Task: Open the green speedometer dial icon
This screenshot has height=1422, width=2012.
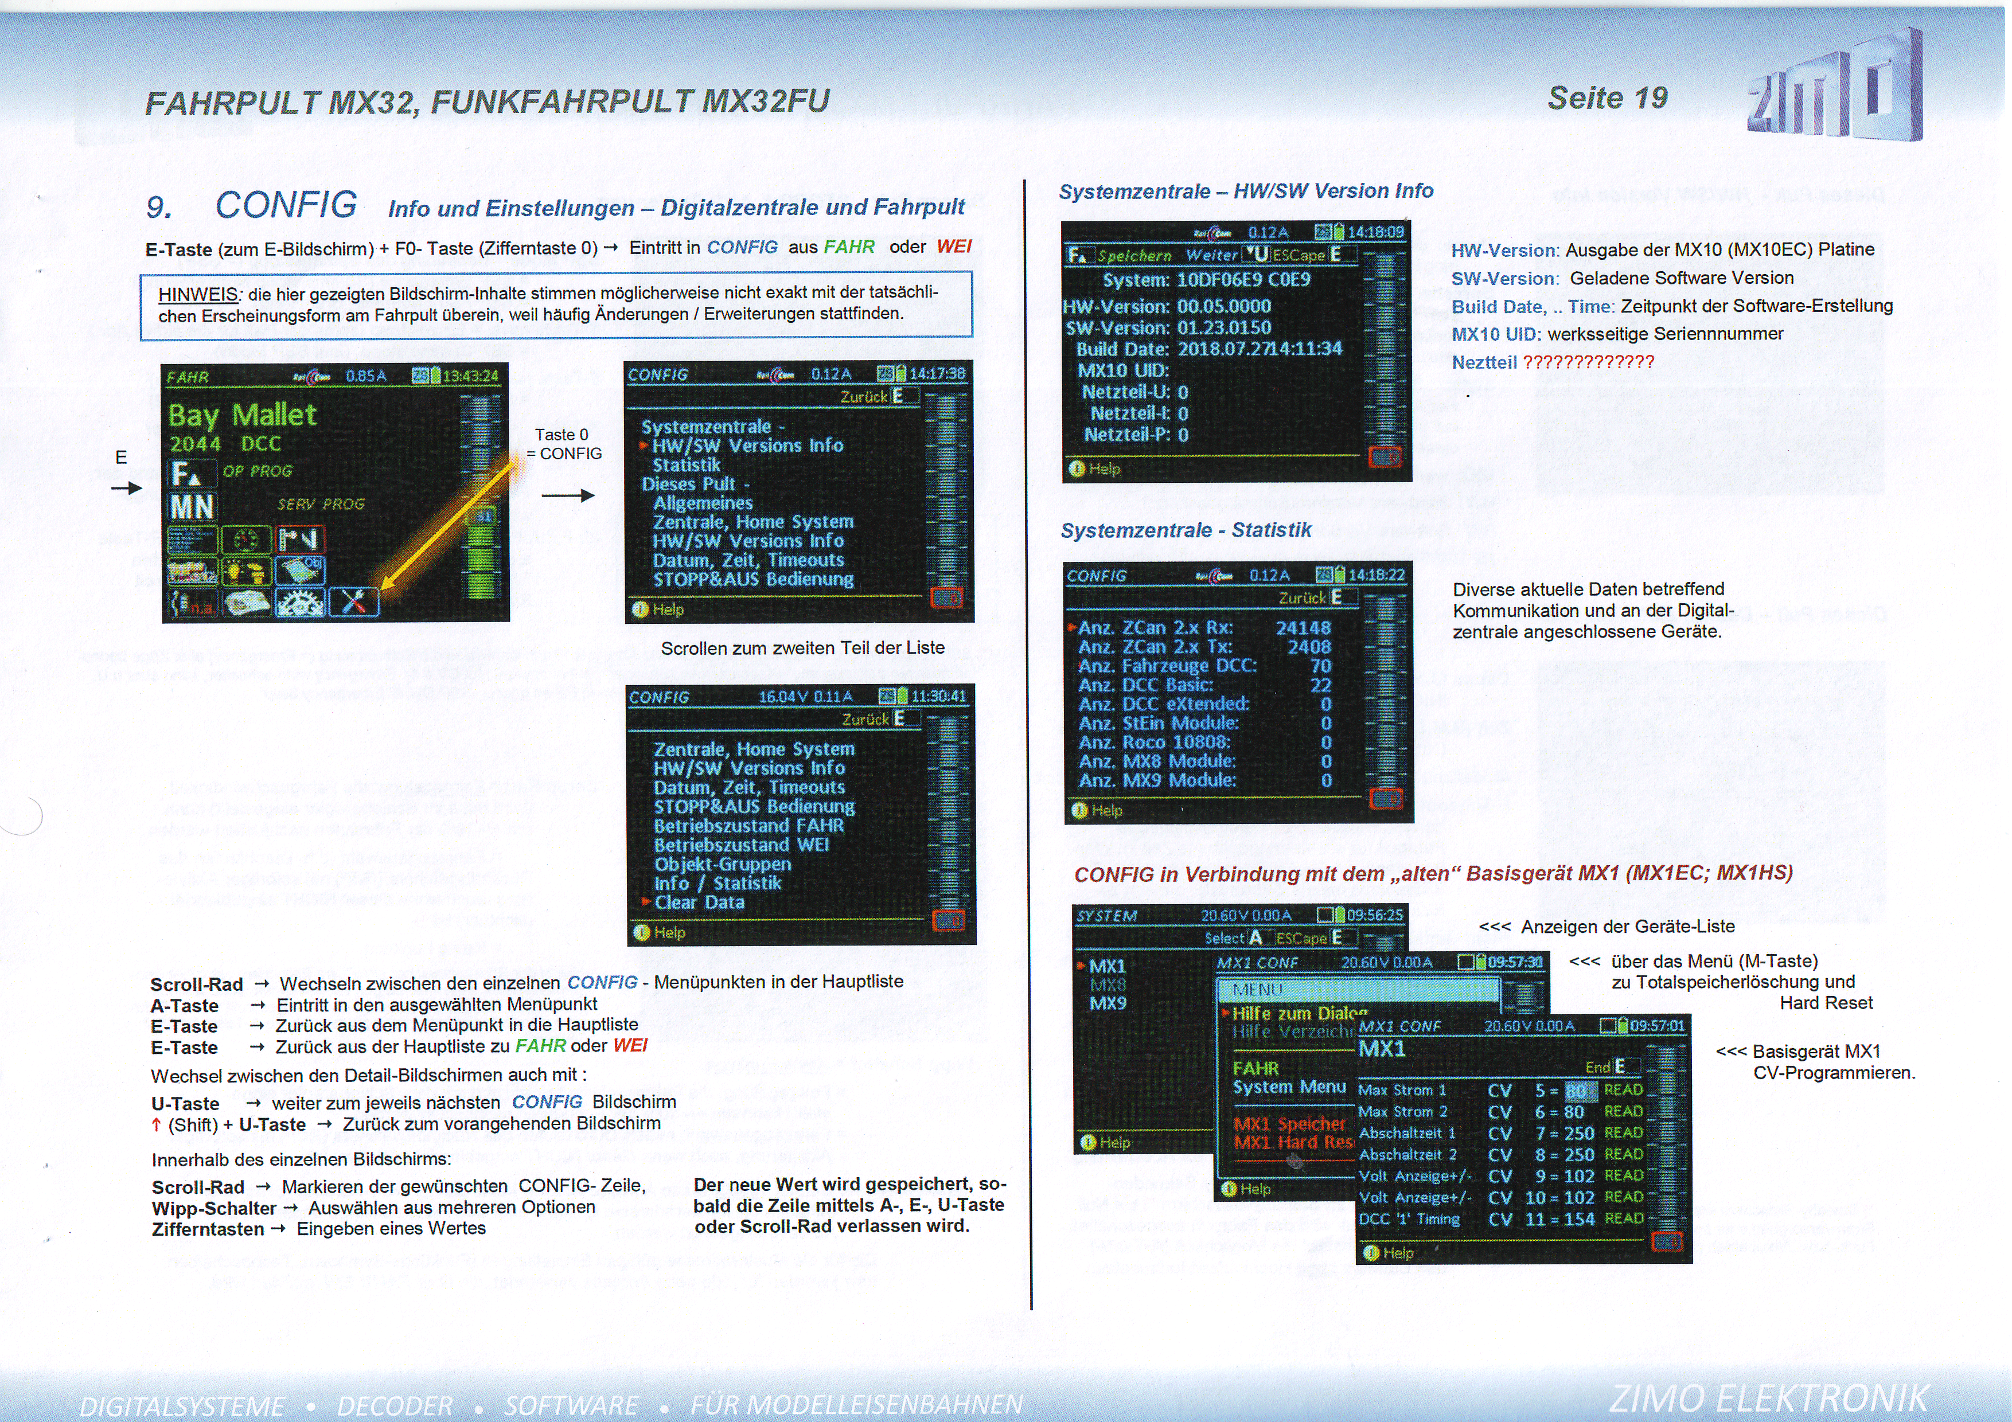Action: [x=246, y=539]
